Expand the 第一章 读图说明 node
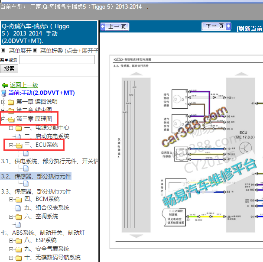 pyautogui.click(x=3, y=102)
